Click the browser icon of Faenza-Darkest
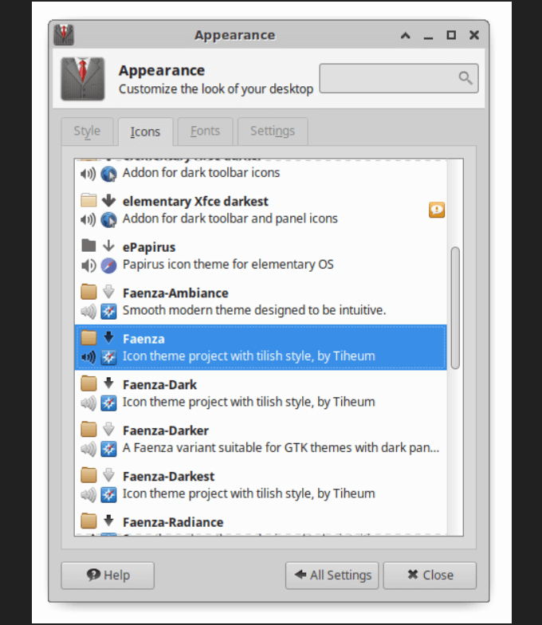Viewport: 542px width, 625px height. 108,494
